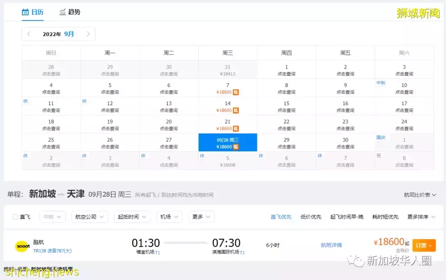Select 低价优先 sorting option
This screenshot has height=280, width=446.
click(x=311, y=216)
